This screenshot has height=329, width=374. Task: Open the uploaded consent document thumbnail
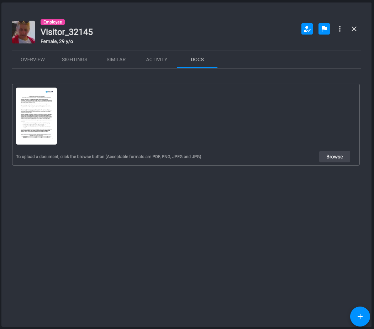coord(37,116)
